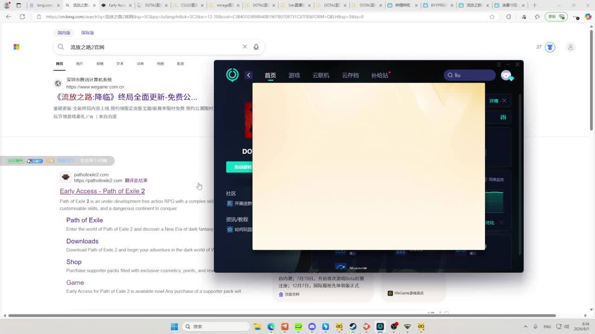Click the 启动游戏 launch button

coord(239,167)
